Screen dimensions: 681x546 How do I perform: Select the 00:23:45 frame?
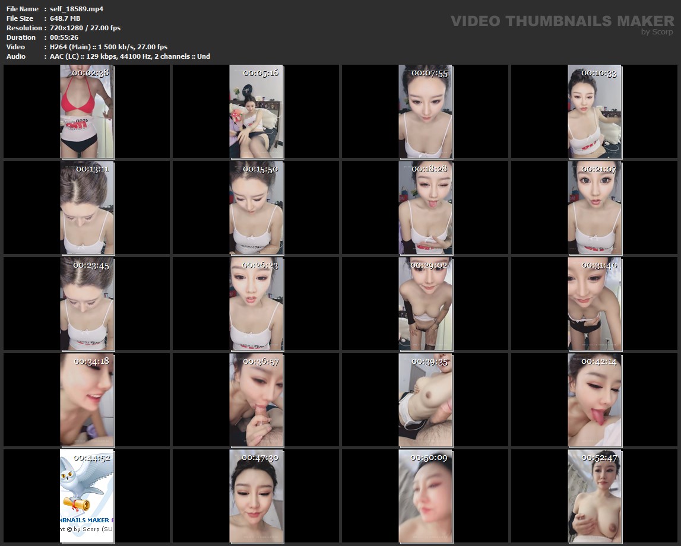point(87,303)
